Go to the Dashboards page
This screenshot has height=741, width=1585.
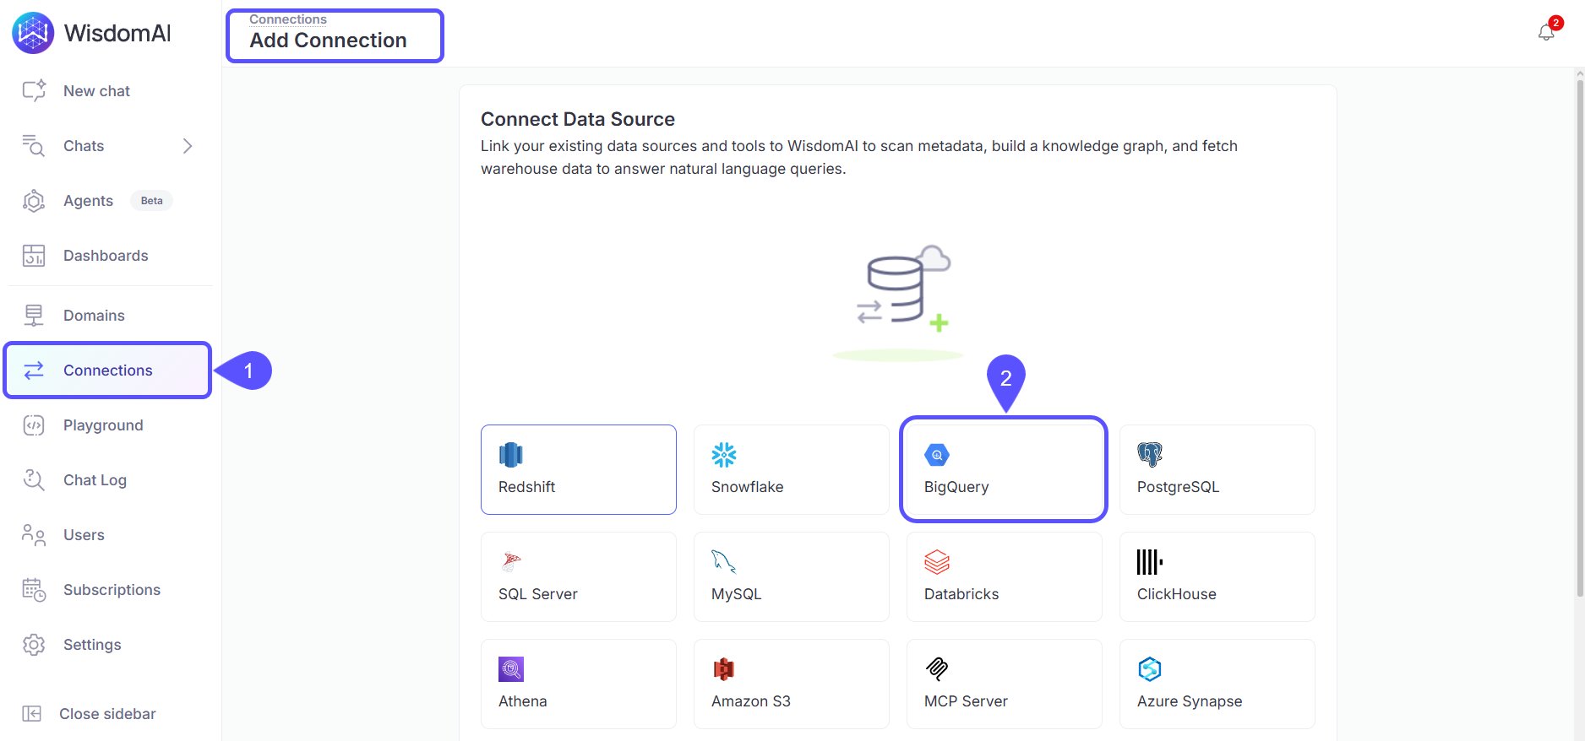(x=106, y=256)
